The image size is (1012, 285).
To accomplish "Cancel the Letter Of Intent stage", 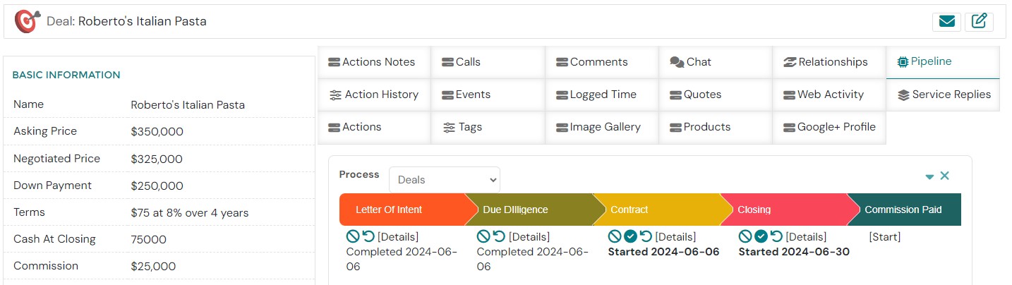I will (353, 236).
